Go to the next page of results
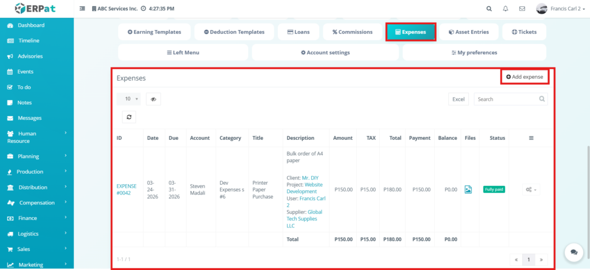Viewport: 590px width, 270px height. pos(540,260)
